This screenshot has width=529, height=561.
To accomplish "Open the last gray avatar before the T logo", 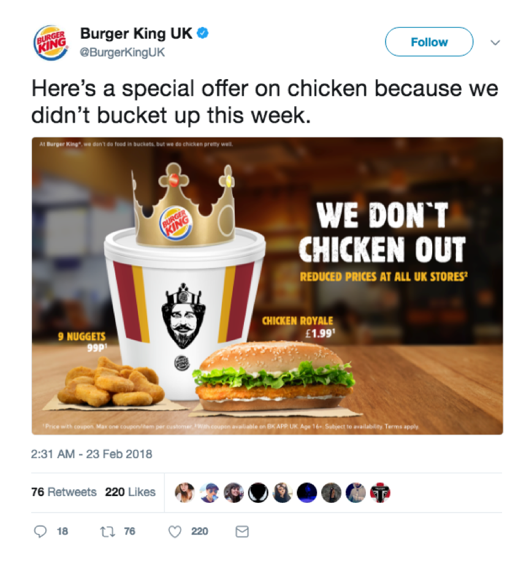I will 356,493.
